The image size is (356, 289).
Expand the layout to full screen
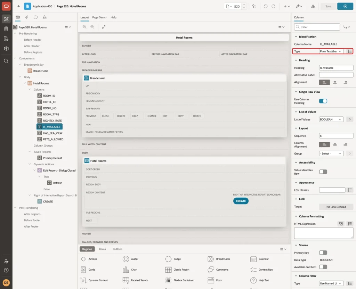click(104, 27)
